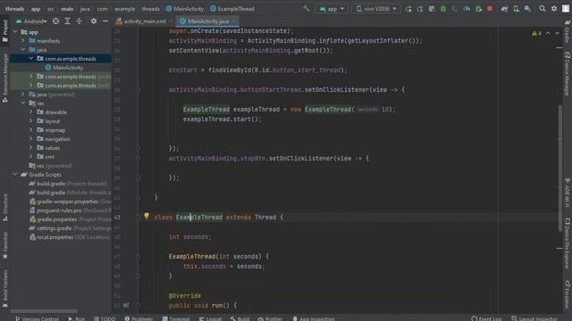Click the Collapse All icon in Project panel
This screenshot has width=572, height=321.
click(80, 21)
